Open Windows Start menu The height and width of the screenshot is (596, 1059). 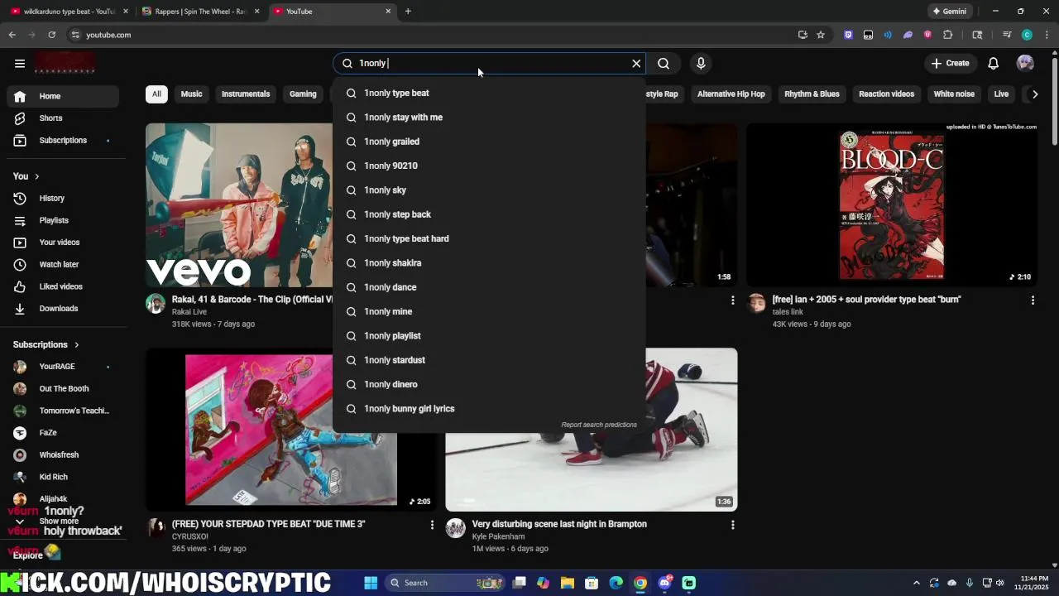(371, 583)
